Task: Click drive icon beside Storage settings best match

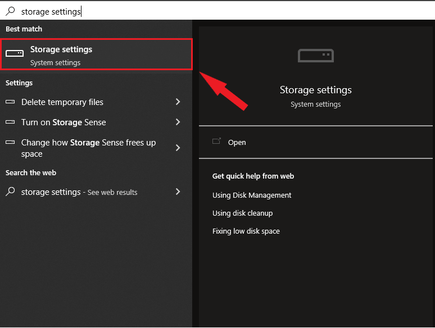Action: click(x=15, y=53)
